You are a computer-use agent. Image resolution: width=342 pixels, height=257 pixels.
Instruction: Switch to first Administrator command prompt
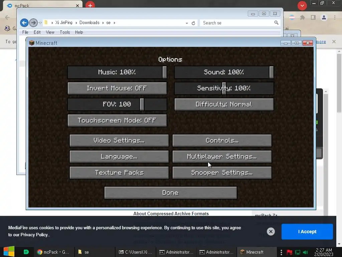point(176,252)
